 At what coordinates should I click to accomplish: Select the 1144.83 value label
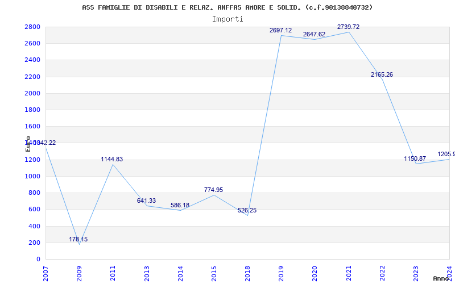click(111, 159)
